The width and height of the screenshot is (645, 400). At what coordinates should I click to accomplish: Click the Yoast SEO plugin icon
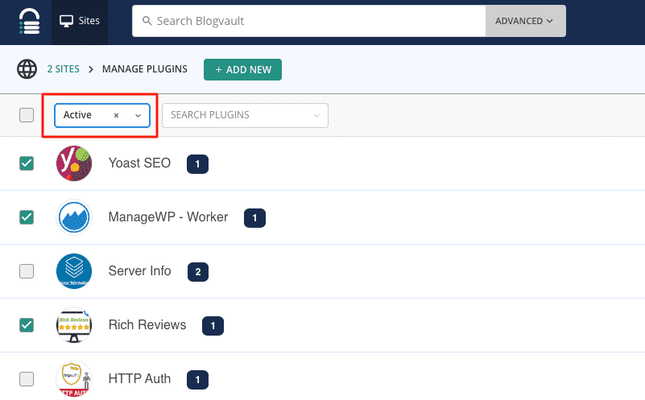pyautogui.click(x=74, y=163)
